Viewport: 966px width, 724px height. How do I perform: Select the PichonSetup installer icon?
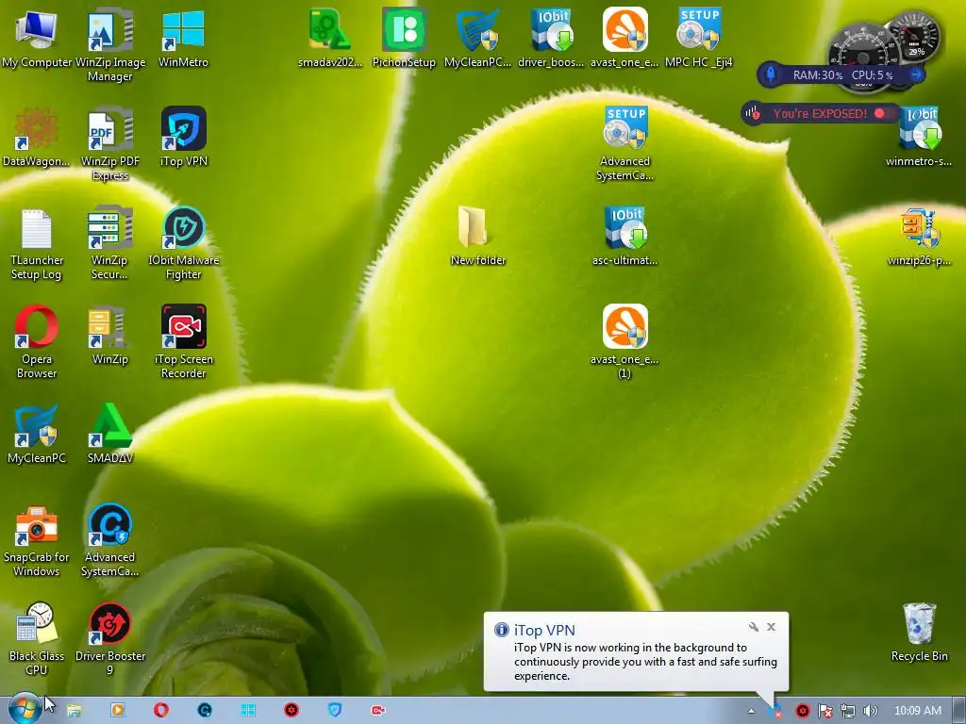(404, 38)
